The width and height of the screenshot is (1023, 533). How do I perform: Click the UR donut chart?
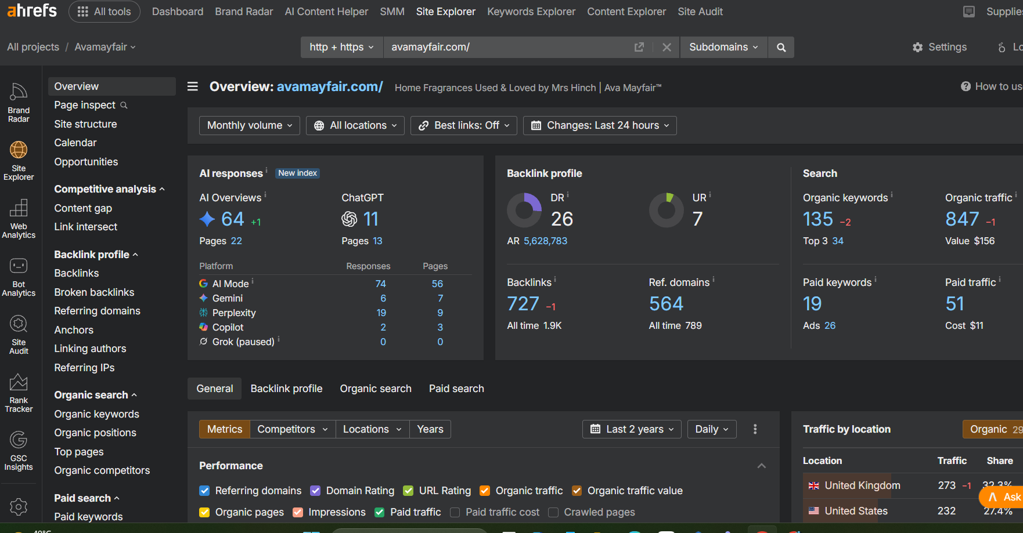tap(667, 210)
